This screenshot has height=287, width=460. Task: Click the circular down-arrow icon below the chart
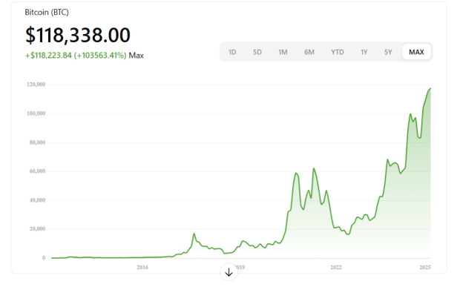[x=229, y=272]
